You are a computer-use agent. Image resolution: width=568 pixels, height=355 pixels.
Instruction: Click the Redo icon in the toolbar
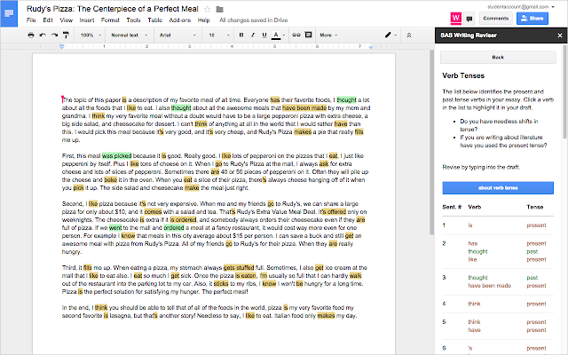tap(54, 35)
